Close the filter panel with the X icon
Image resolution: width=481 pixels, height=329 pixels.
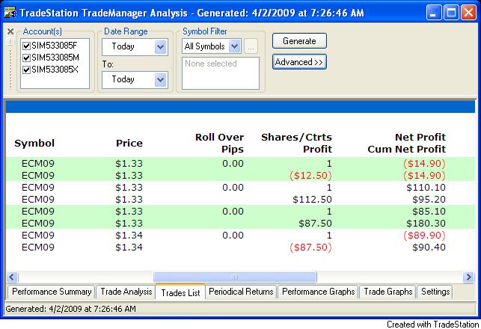[10, 31]
